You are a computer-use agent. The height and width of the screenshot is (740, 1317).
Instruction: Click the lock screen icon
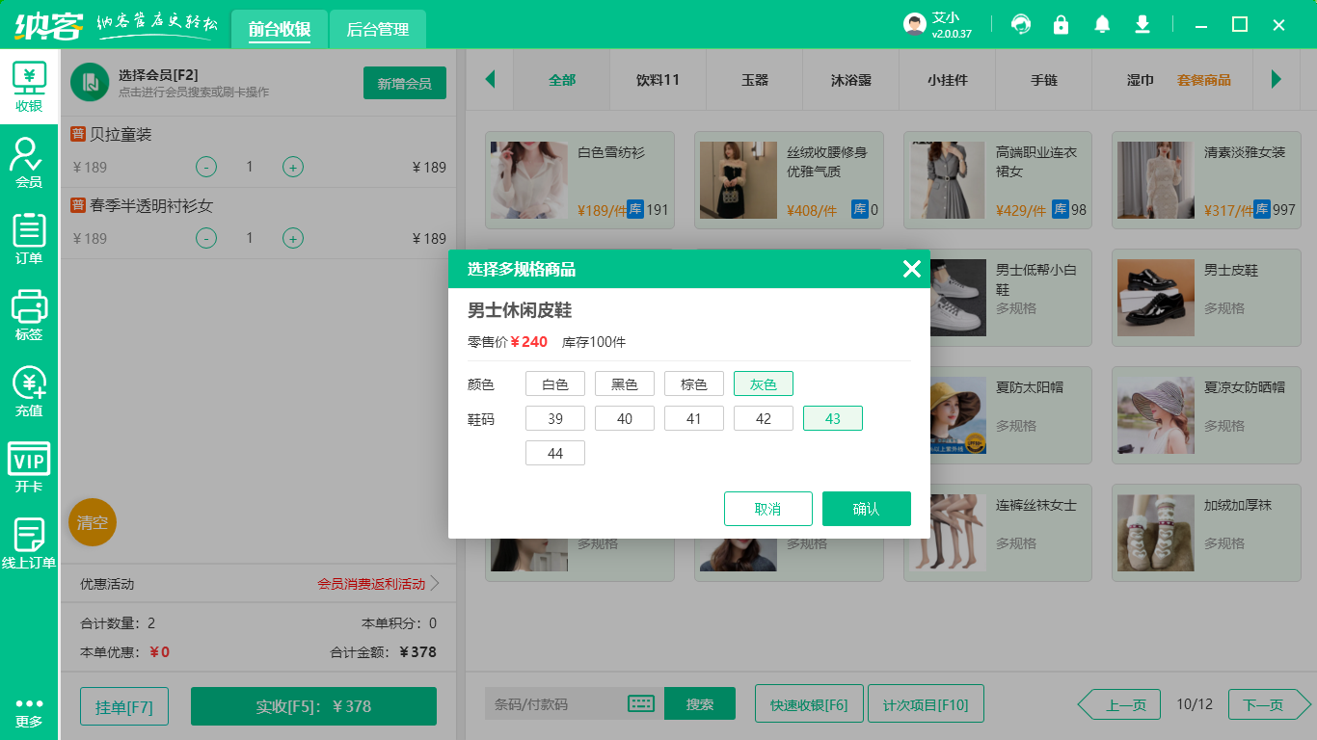(1061, 25)
